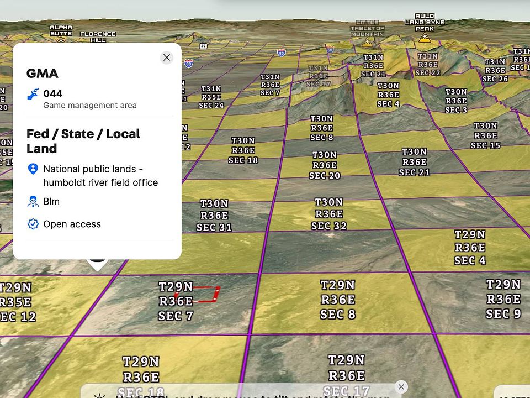Click the T30N R36E SEC 32 section
The image size is (530, 398).
click(328, 214)
